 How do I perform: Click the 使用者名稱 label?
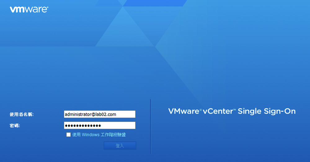click(x=22, y=114)
